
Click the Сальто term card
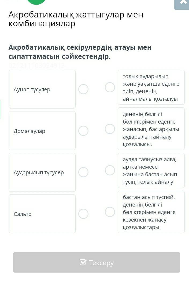[42, 214]
